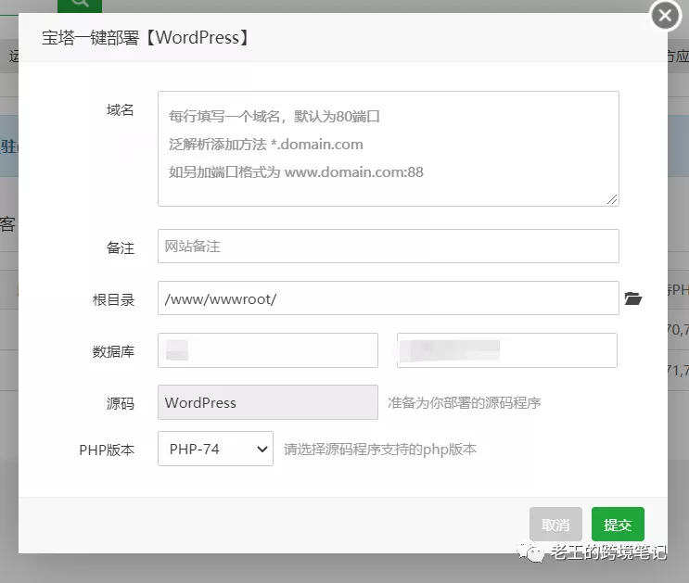Click the 取消 cancel button
Image resolution: width=689 pixels, height=583 pixels.
click(x=555, y=525)
